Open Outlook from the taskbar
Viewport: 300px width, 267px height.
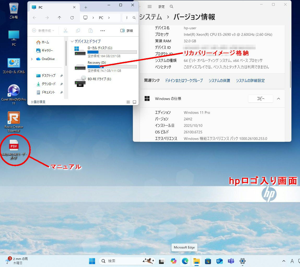click(219, 261)
